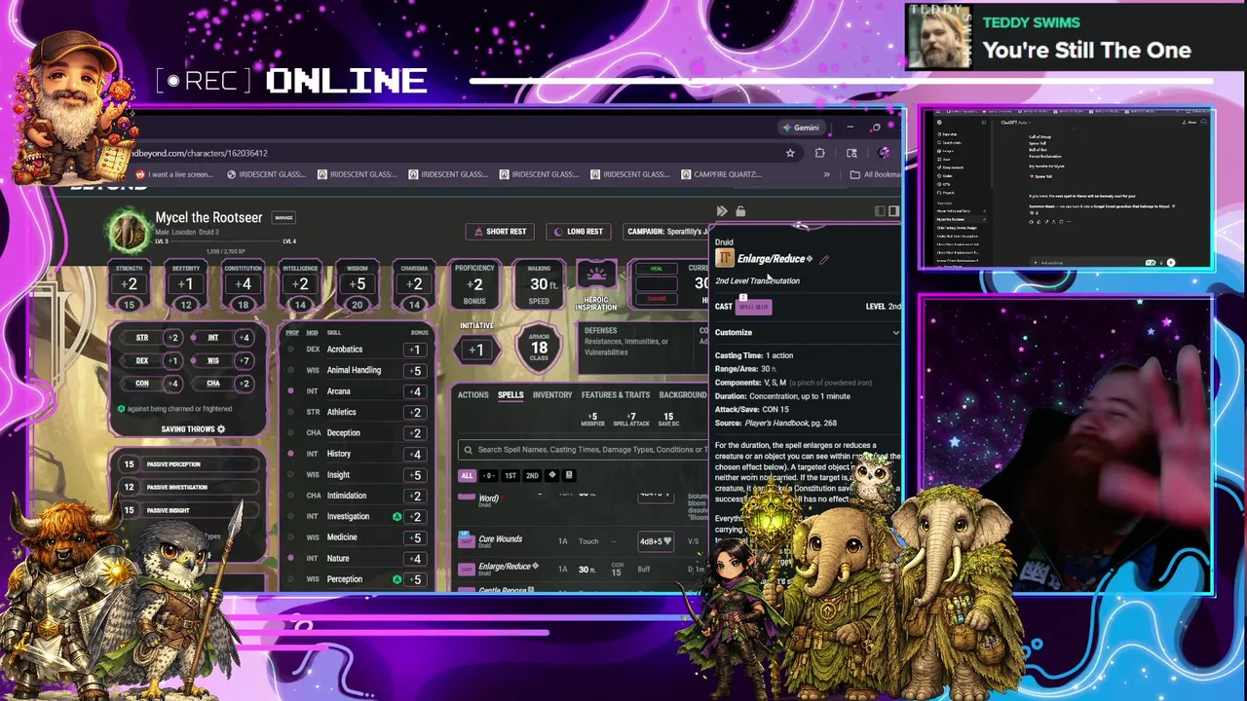
Task: Click the browser address bar URL
Action: click(200, 153)
